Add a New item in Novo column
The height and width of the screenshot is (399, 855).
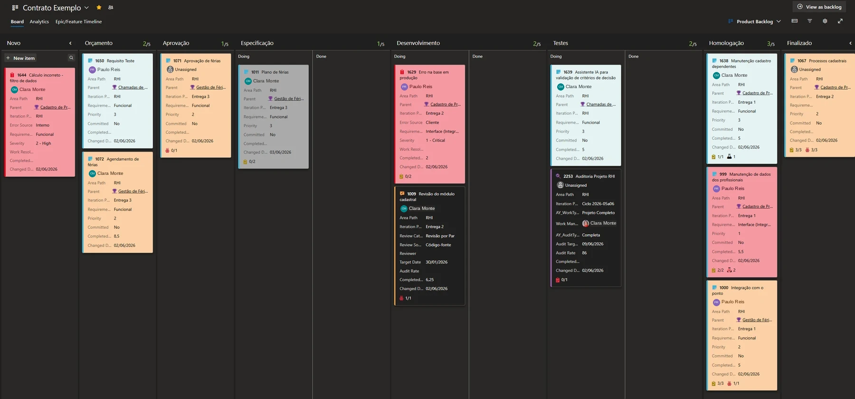pyautogui.click(x=20, y=58)
